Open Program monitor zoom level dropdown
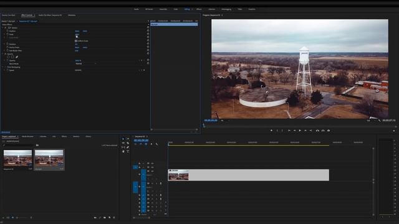Viewport: 399px width, 224px height. point(225,121)
